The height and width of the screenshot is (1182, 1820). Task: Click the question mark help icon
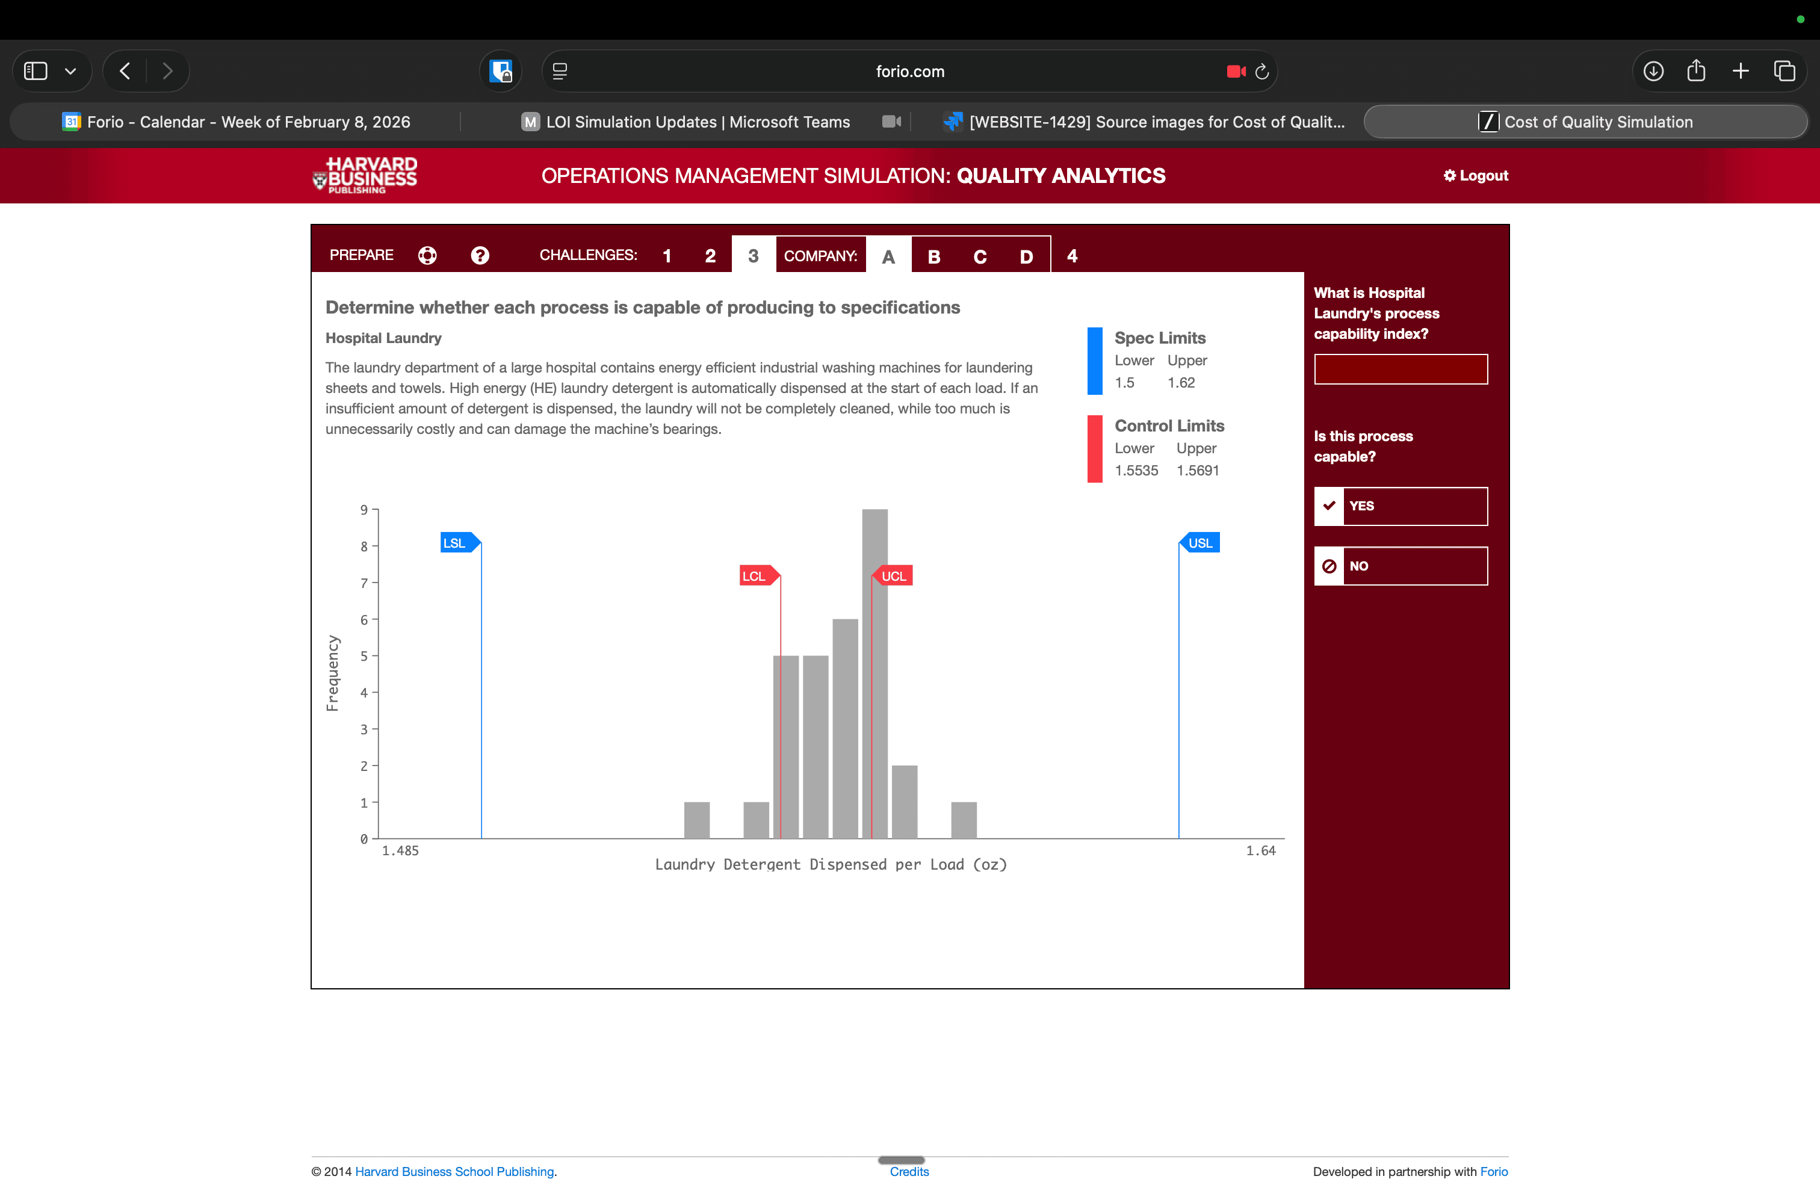(480, 255)
